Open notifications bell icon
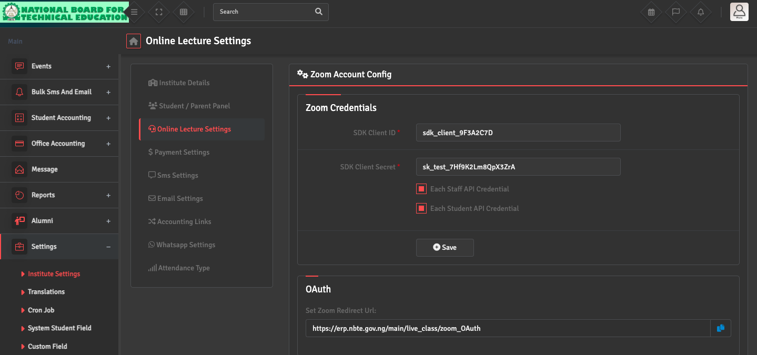The height and width of the screenshot is (355, 757). [701, 12]
